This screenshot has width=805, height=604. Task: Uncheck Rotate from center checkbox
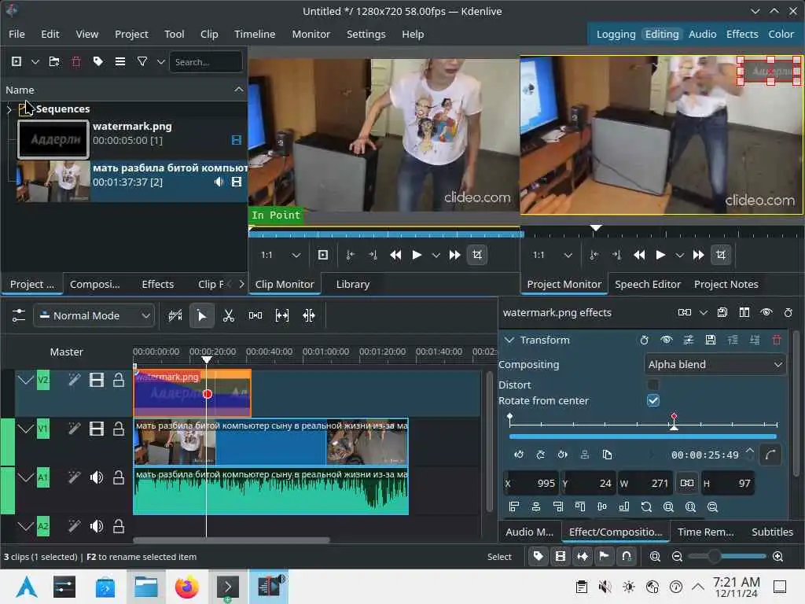coord(652,400)
